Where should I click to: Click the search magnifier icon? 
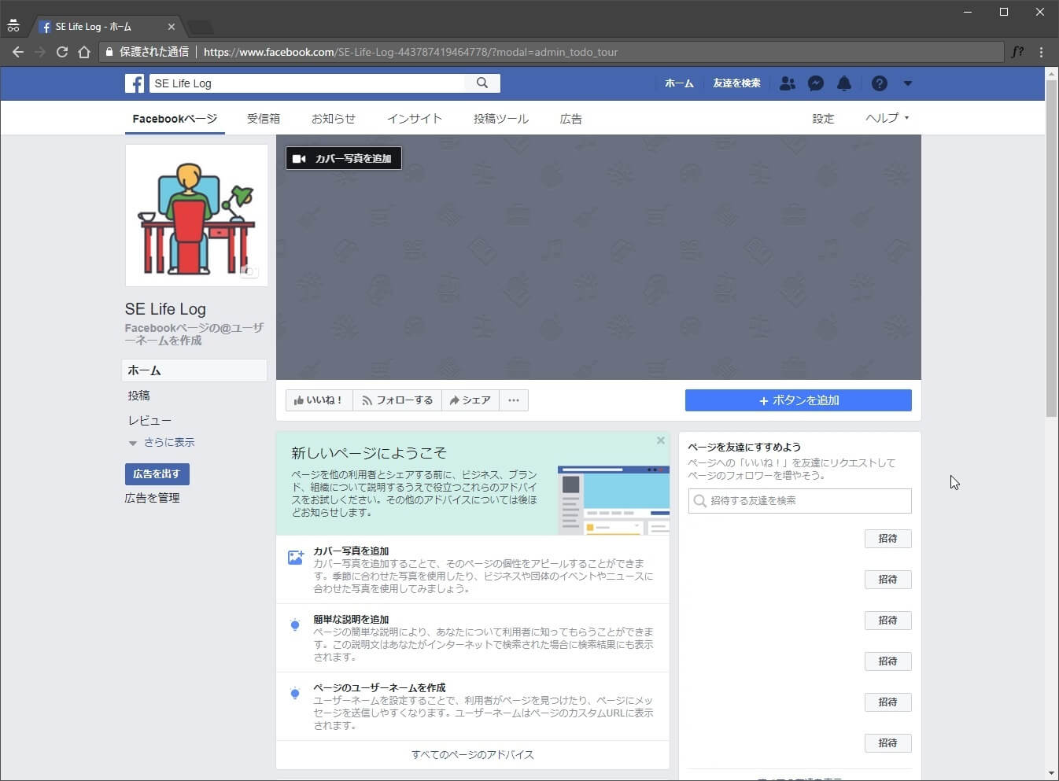click(x=482, y=83)
